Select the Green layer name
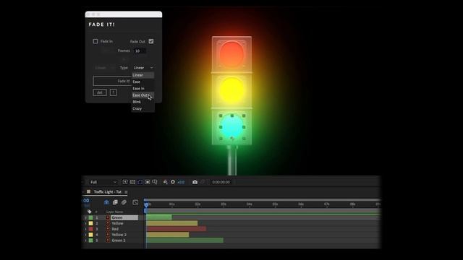 117,217
